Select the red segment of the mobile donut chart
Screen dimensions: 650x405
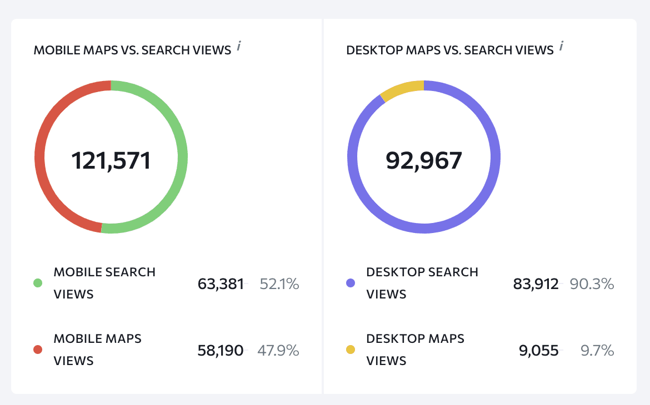coord(40,156)
